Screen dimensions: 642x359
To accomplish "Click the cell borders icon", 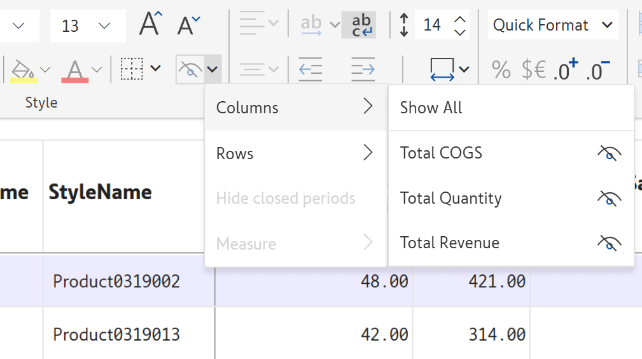I will (132, 69).
